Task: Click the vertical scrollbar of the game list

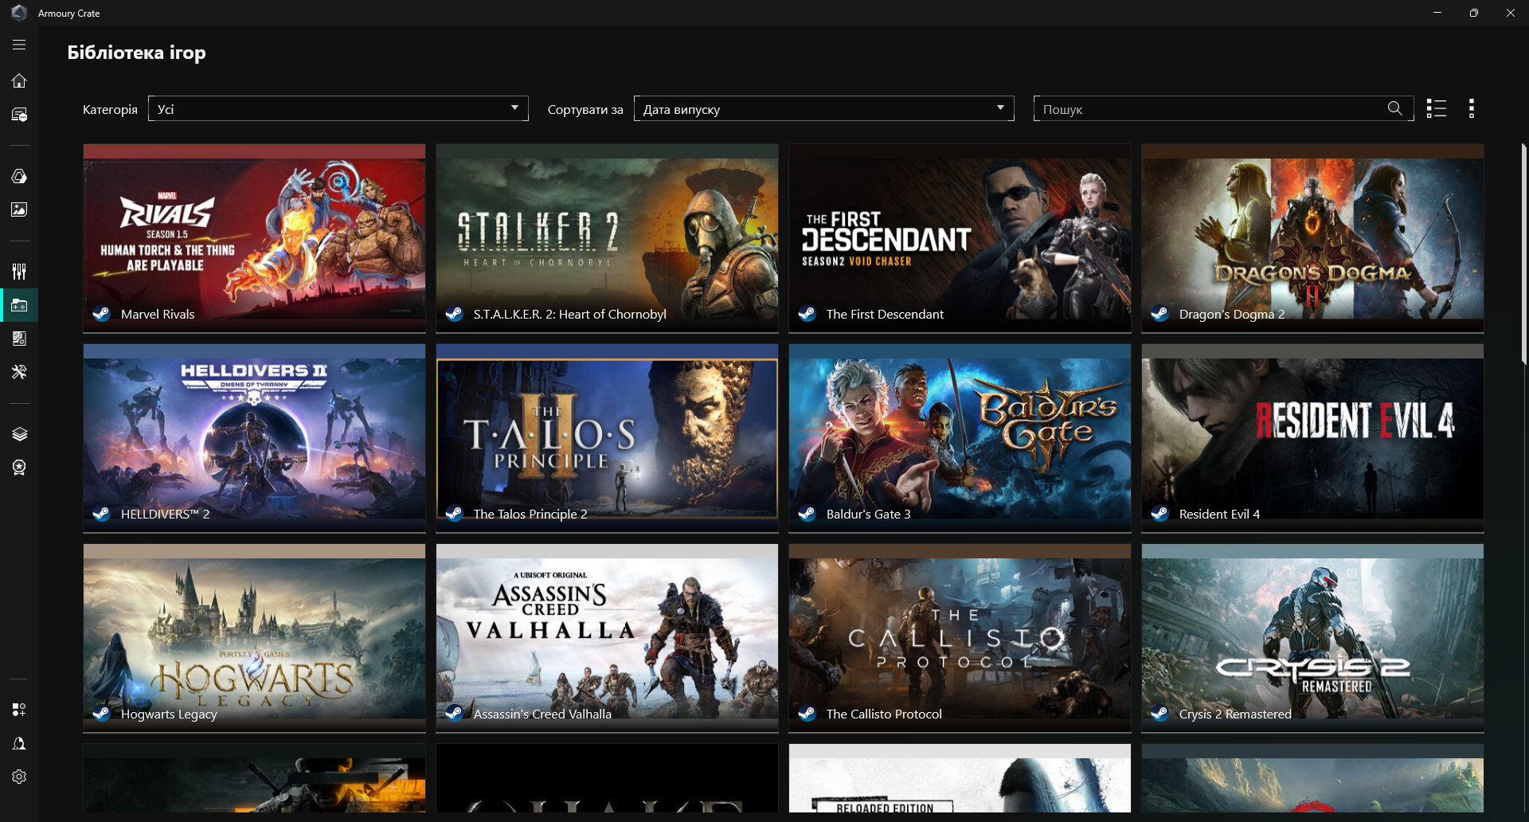Action: [x=1524, y=255]
